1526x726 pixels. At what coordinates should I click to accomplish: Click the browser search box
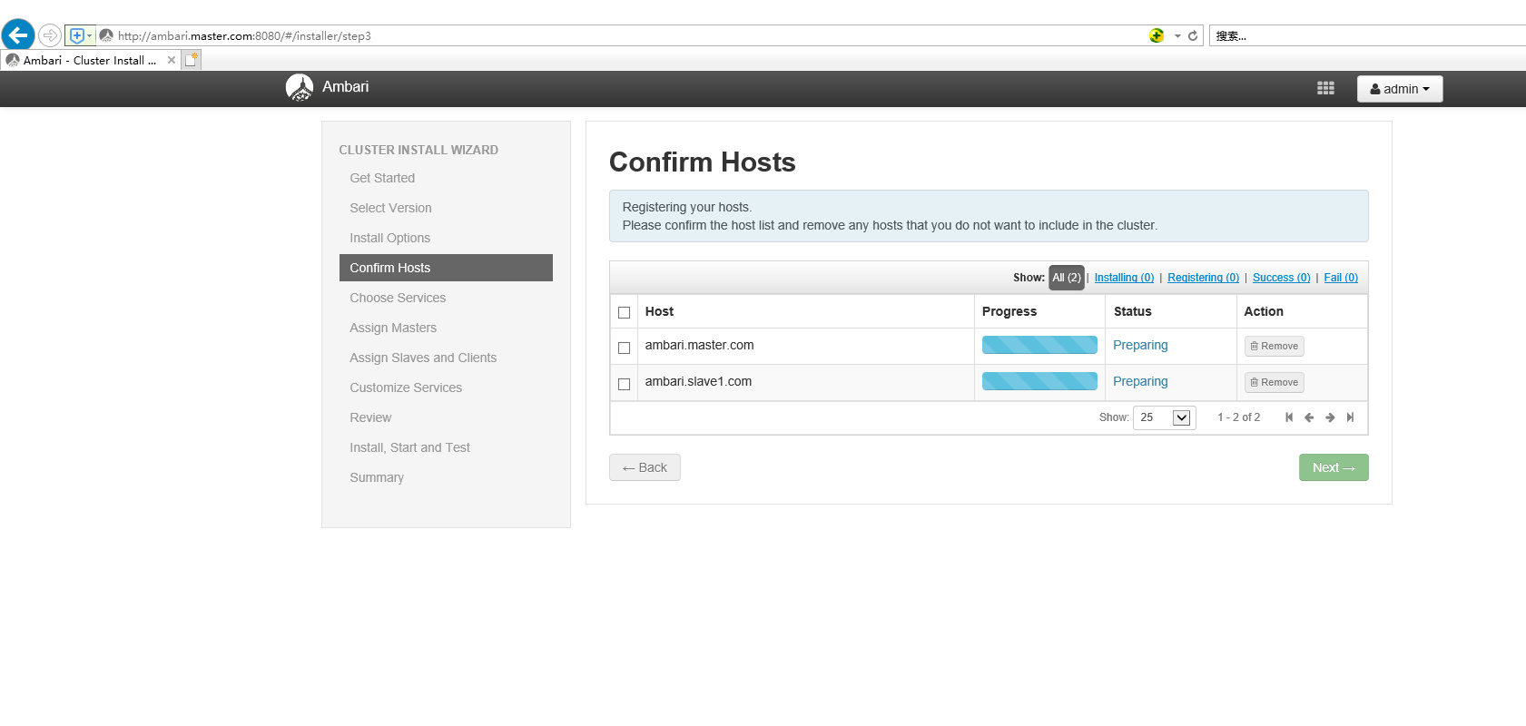pyautogui.click(x=1368, y=36)
